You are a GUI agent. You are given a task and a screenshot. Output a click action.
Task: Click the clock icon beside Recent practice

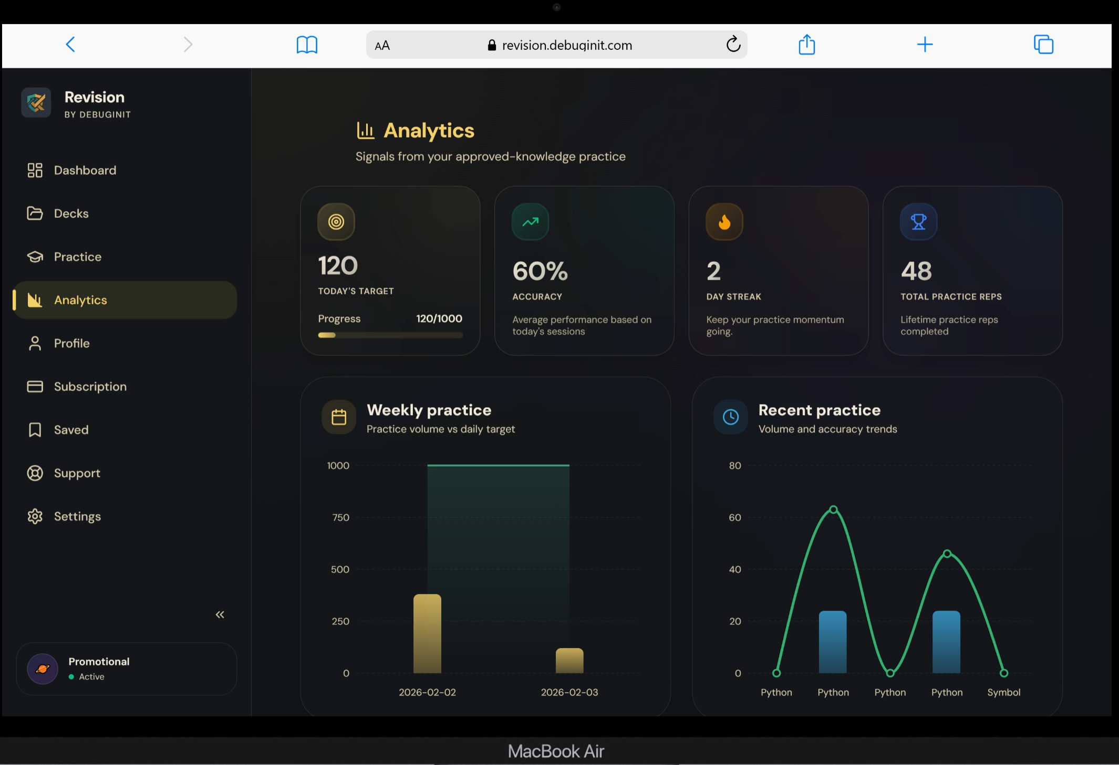[x=730, y=417]
